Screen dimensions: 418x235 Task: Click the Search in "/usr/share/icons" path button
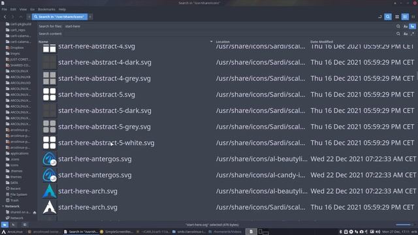(x=59, y=17)
